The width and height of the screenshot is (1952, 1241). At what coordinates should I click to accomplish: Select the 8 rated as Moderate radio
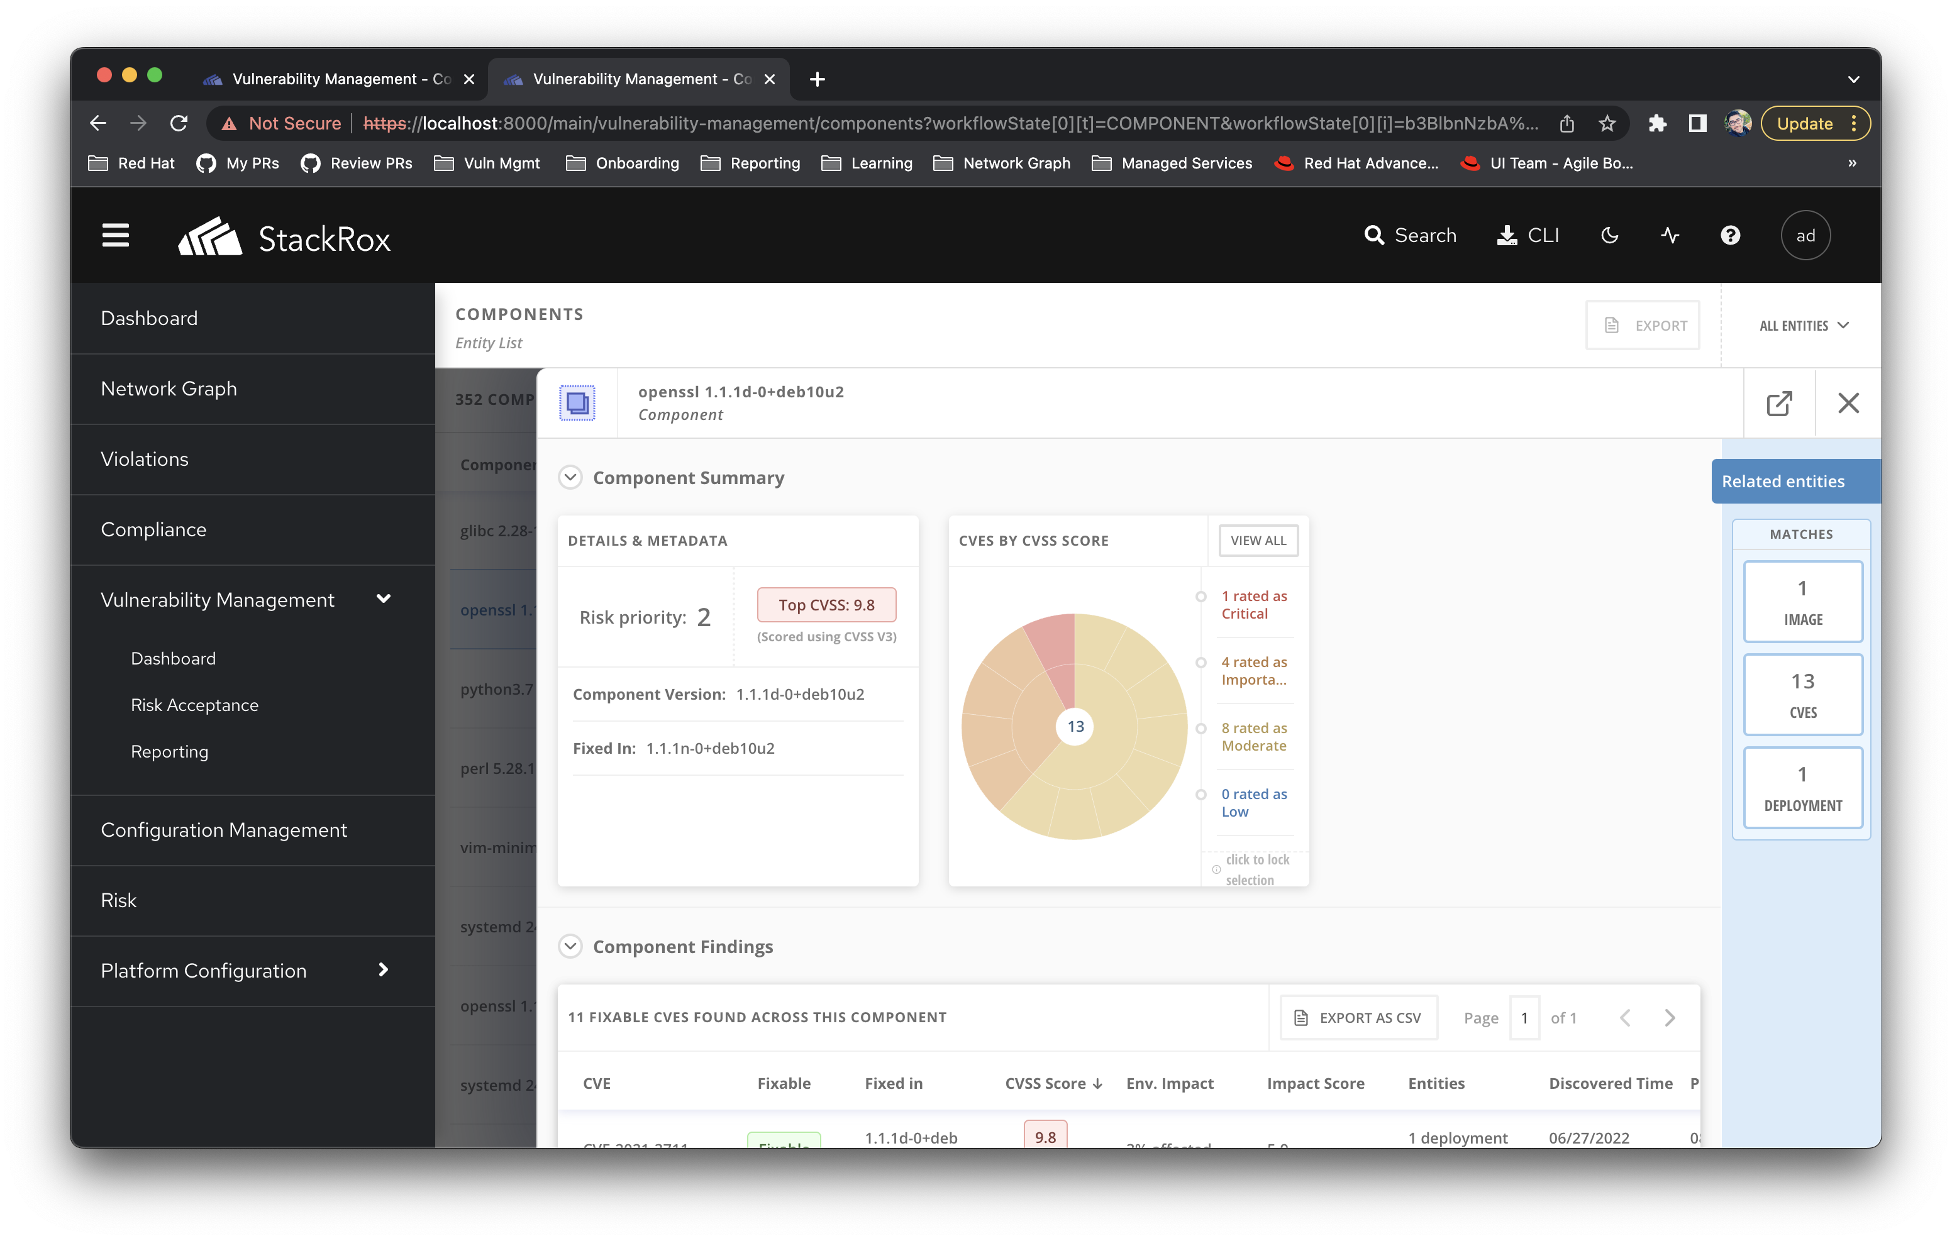pos(1201,729)
